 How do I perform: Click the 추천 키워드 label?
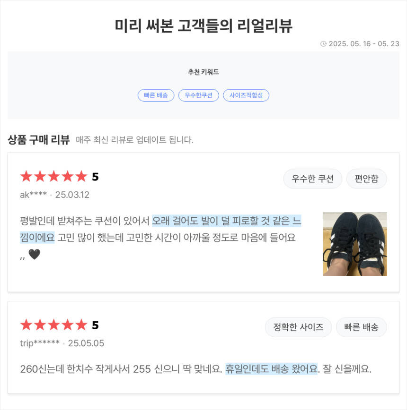(203, 72)
